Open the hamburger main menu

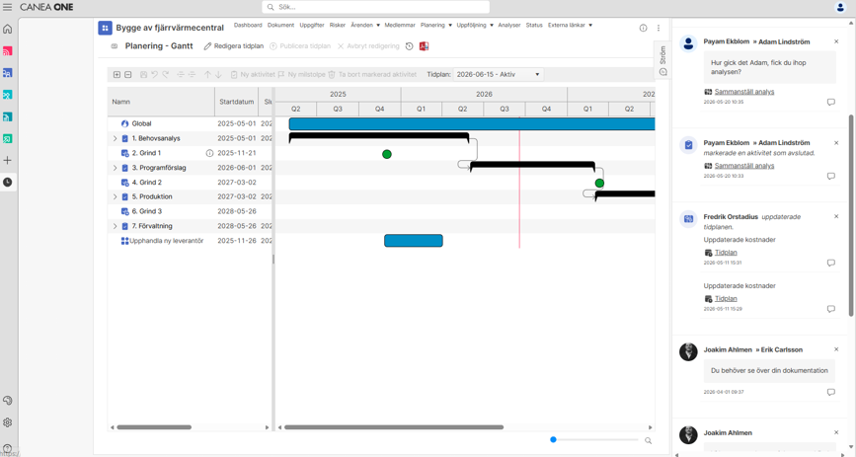8,7
